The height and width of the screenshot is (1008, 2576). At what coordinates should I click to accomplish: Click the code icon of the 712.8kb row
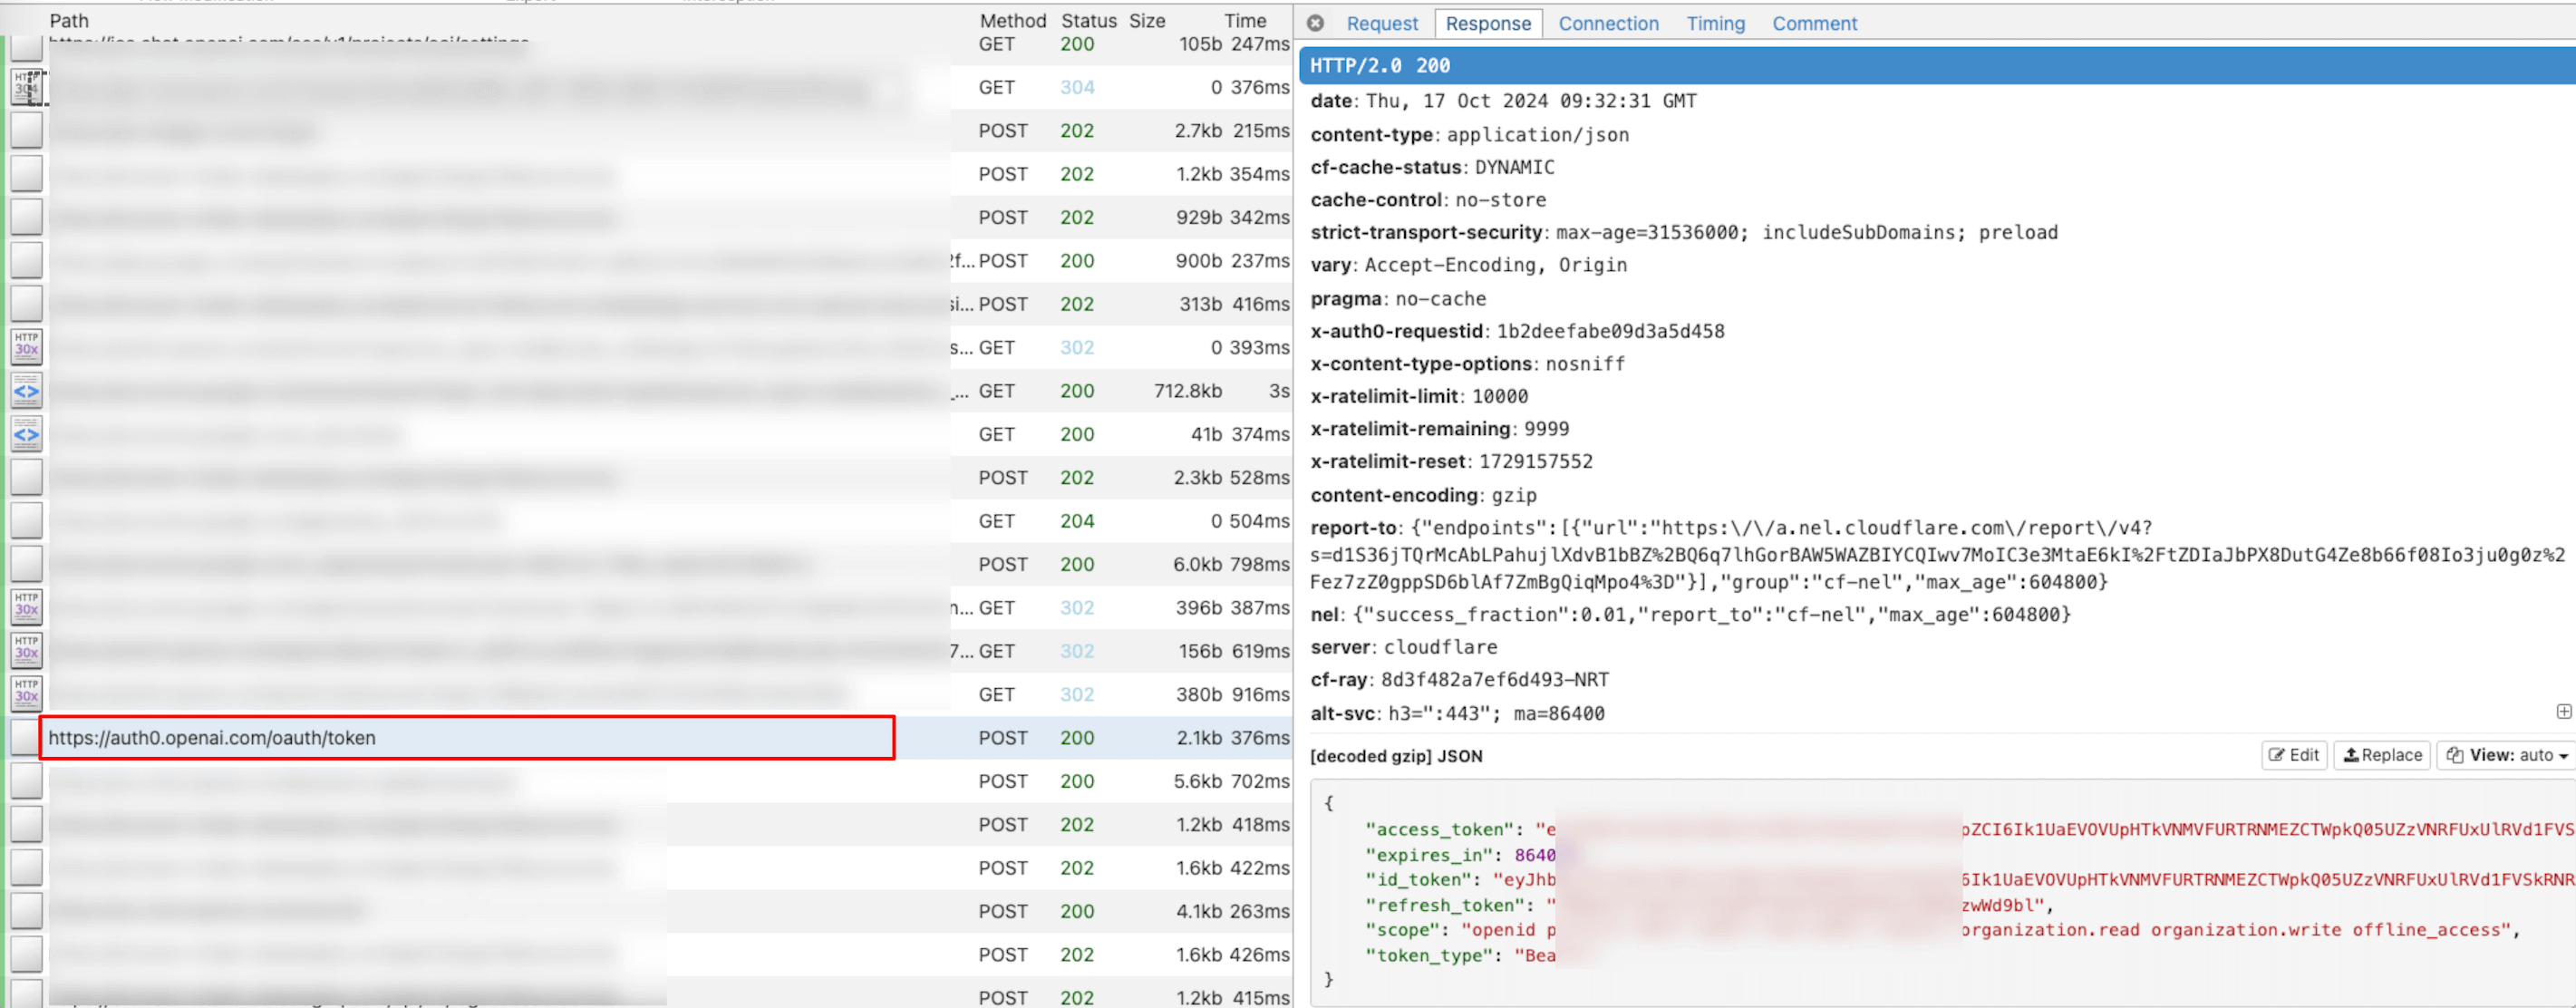coord(27,391)
